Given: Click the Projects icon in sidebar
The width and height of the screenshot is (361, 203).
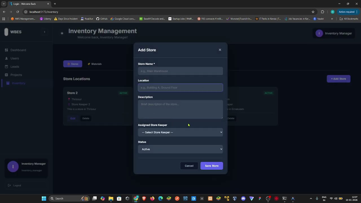Looking at the screenshot, I should point(6,75).
